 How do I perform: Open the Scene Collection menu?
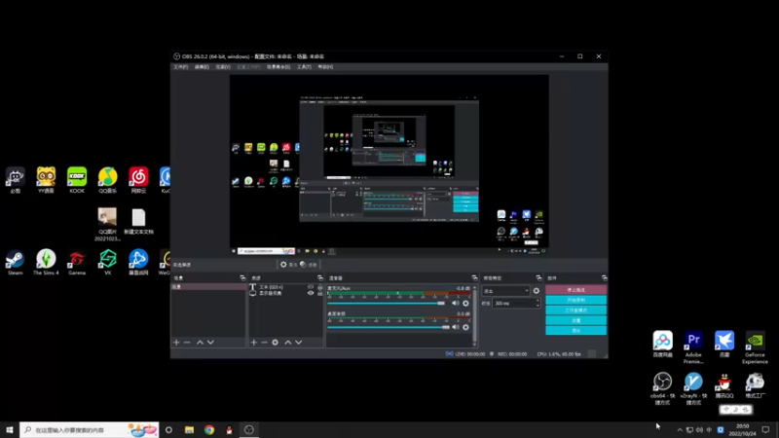278,67
